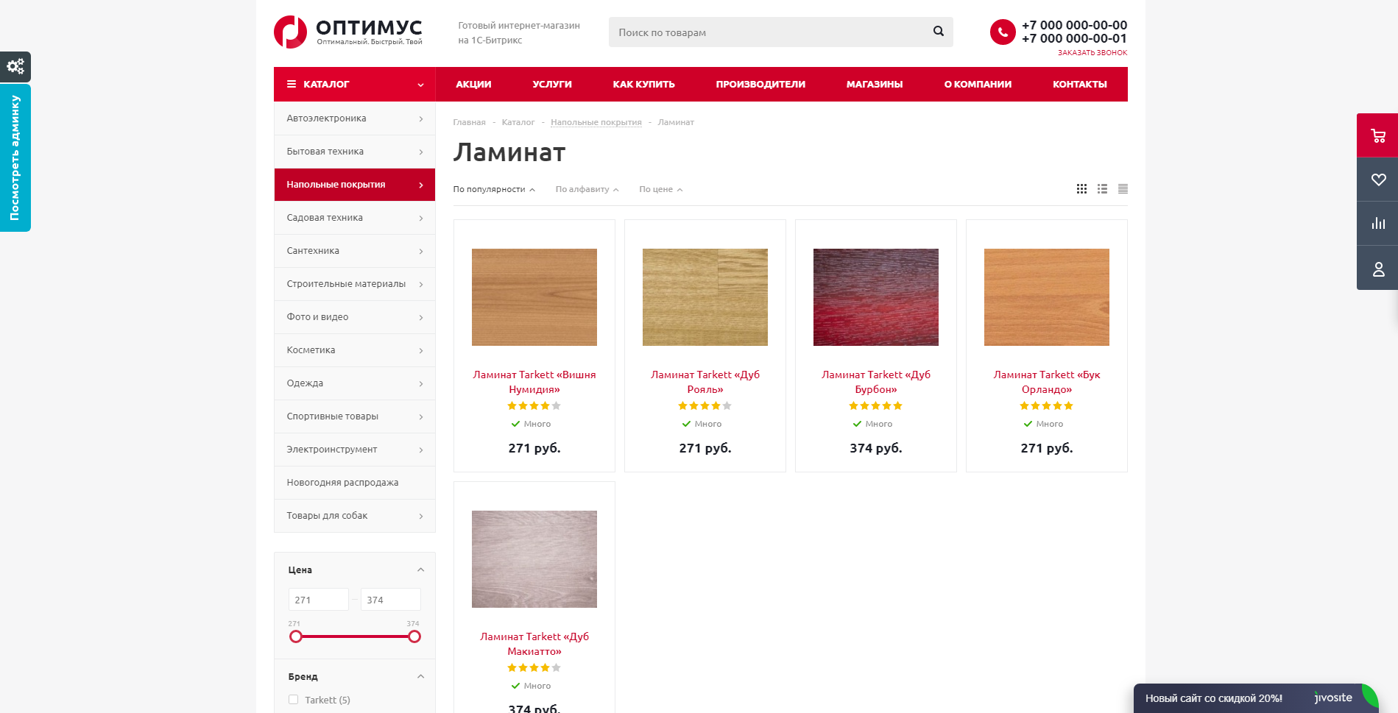The width and height of the screenshot is (1398, 713).
Task: Click the star rating of Вишня Нумидия
Action: click(x=534, y=405)
